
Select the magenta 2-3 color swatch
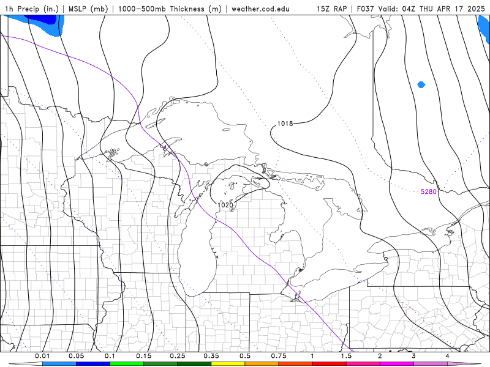(x=397, y=364)
